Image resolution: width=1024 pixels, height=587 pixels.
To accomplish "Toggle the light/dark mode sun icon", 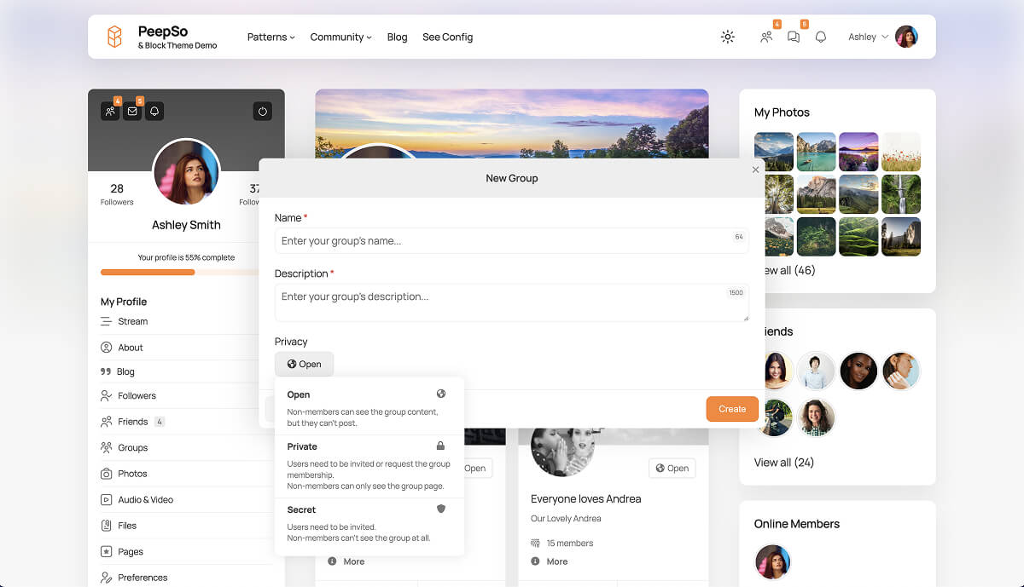I will click(x=728, y=37).
